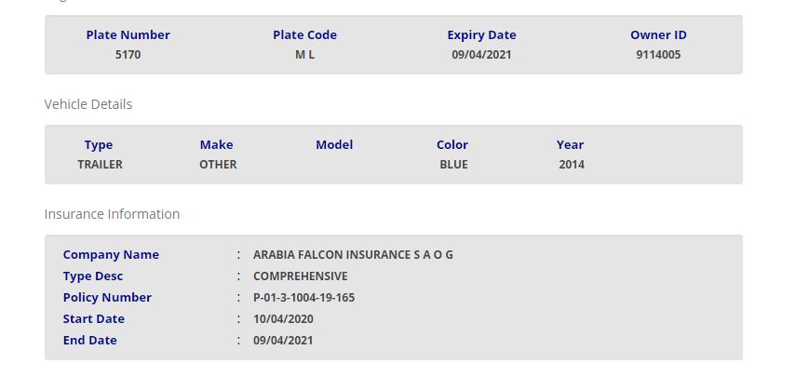The image size is (795, 377).
Task: Select the Arabia Falcon Insurance company name
Action: (353, 255)
